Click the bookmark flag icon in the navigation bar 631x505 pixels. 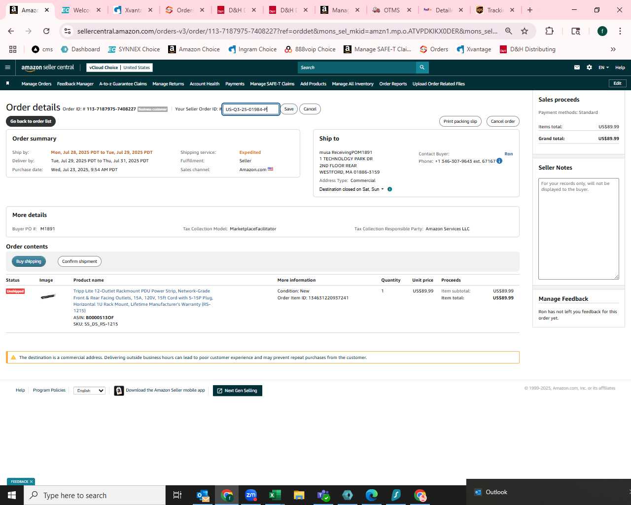[x=7, y=83]
